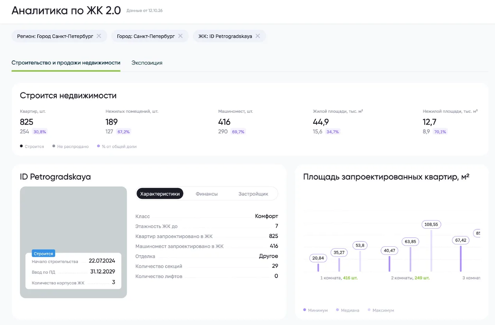Click the Аналитика по ЖК 2.0 heading
This screenshot has height=325, width=495.
(66, 11)
